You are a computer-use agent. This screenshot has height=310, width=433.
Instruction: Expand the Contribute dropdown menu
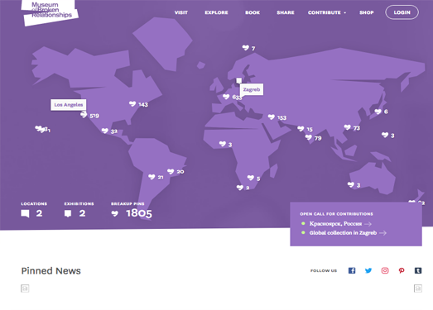(x=327, y=12)
